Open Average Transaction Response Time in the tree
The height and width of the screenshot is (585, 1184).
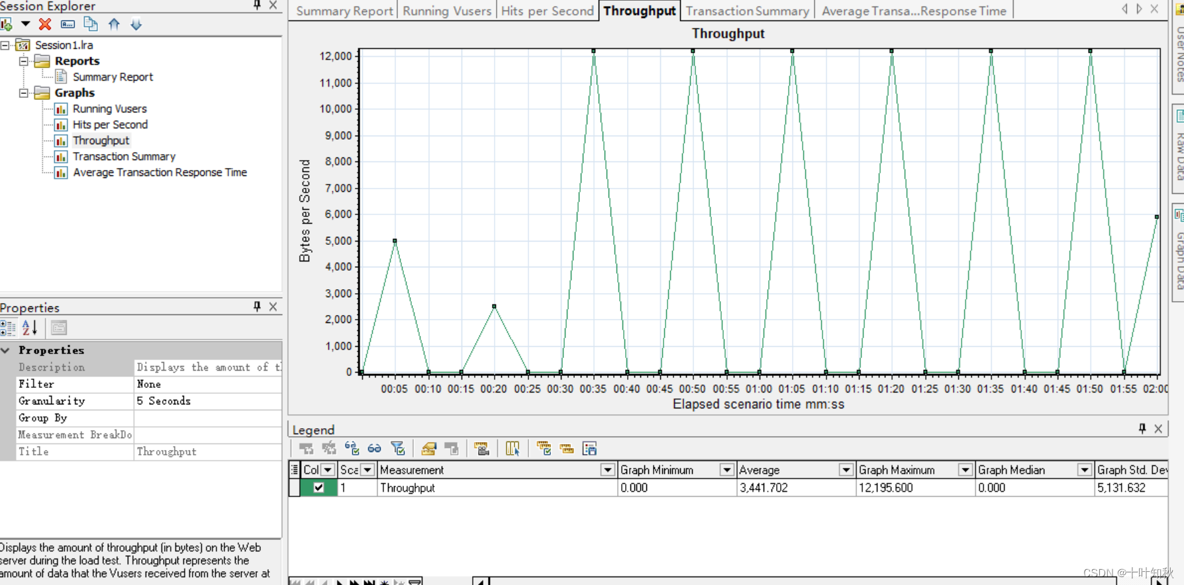[160, 172]
